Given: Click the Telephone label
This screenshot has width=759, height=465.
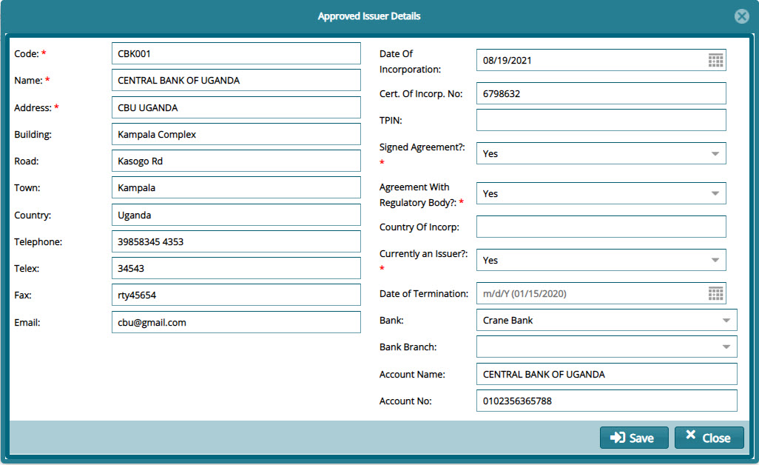Looking at the screenshot, I should (x=38, y=241).
